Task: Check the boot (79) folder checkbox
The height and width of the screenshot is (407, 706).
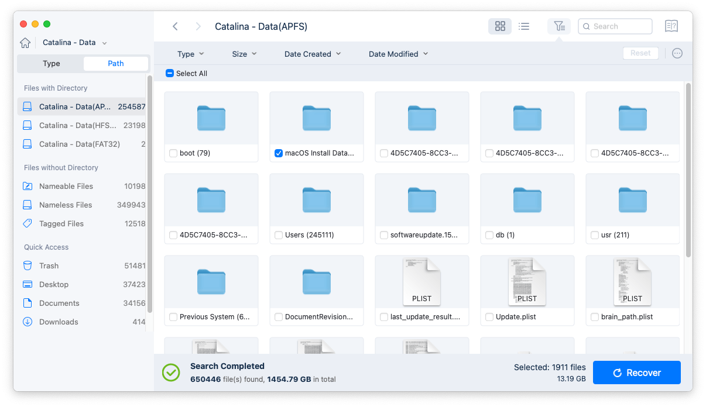Action: pos(173,153)
